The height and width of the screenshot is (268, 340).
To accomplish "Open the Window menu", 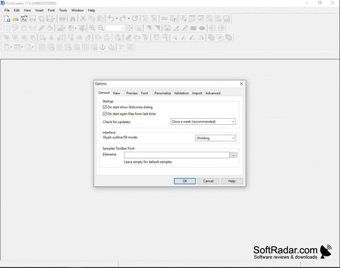I will pyautogui.click(x=77, y=10).
